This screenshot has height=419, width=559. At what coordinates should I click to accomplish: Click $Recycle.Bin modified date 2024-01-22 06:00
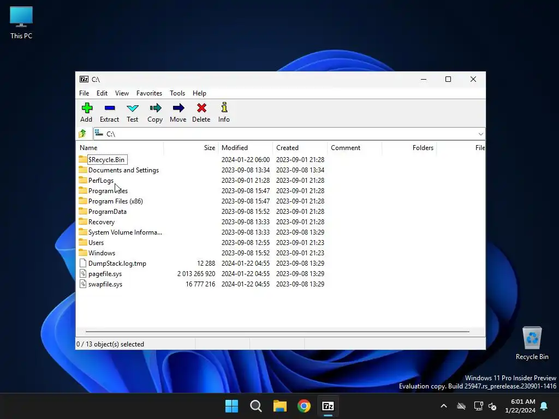(245, 160)
